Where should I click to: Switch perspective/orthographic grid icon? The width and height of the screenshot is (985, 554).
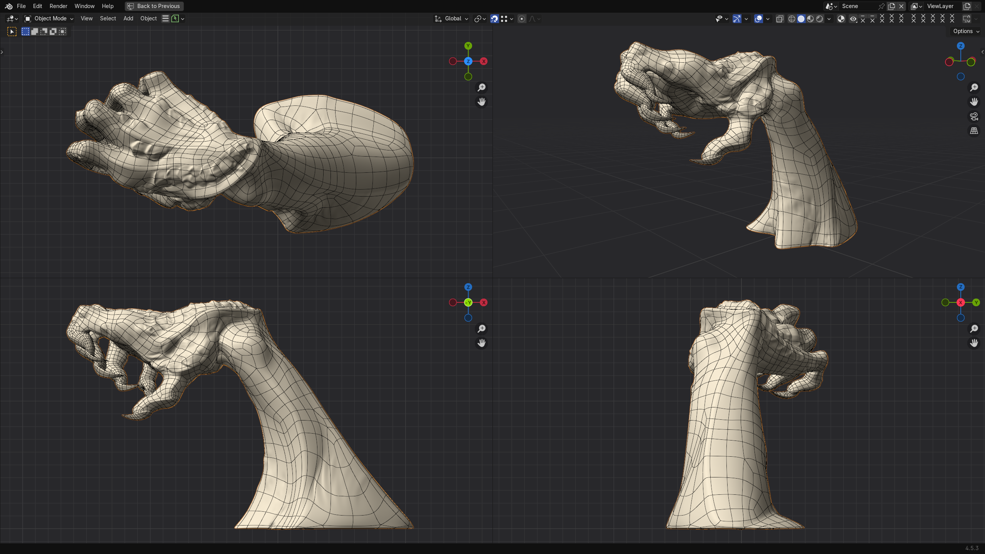pyautogui.click(x=974, y=131)
